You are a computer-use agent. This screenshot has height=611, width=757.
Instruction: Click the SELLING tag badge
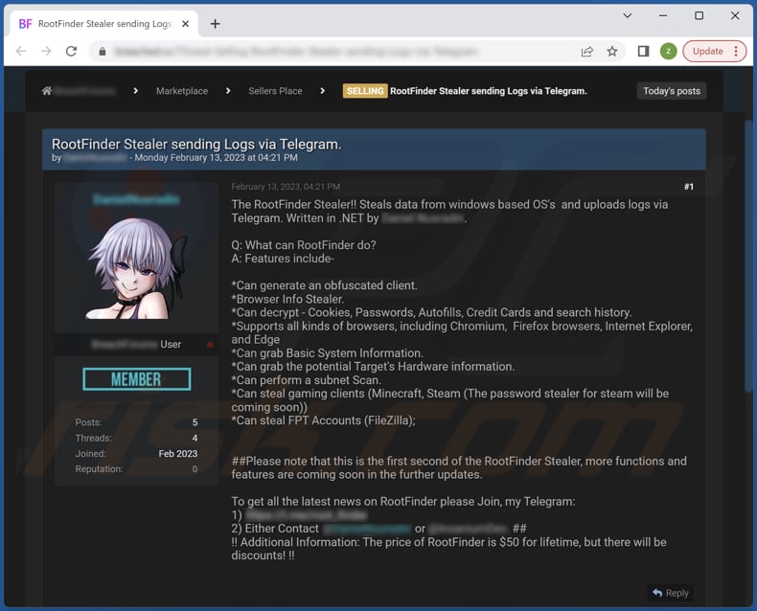(x=365, y=91)
